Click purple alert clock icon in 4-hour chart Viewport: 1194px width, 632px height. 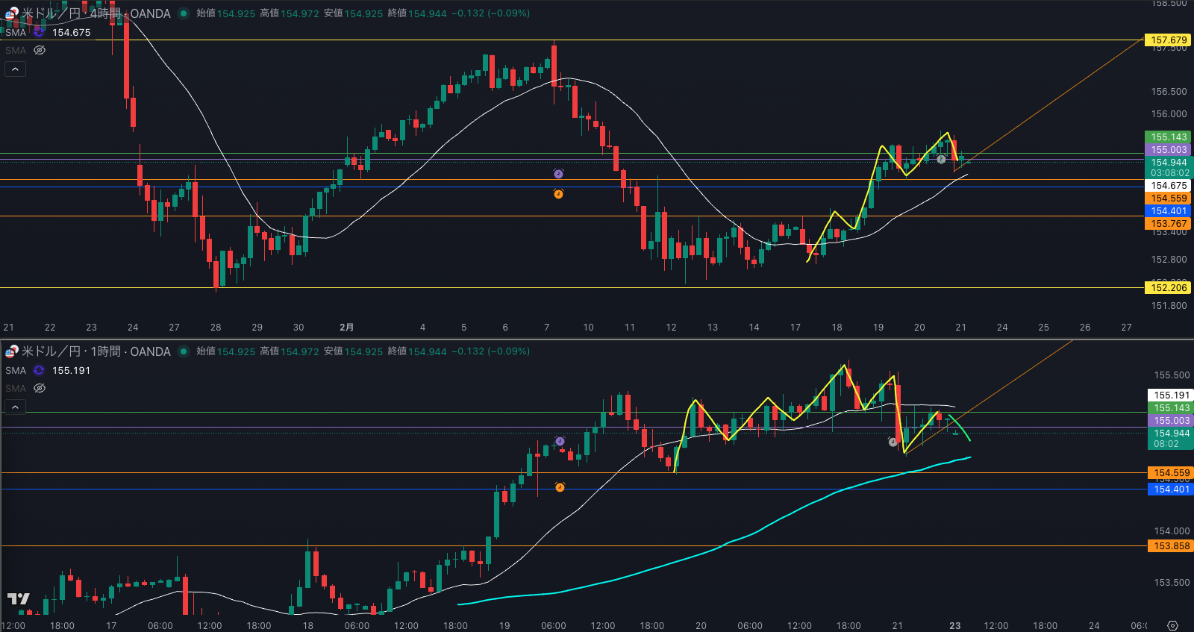[558, 174]
